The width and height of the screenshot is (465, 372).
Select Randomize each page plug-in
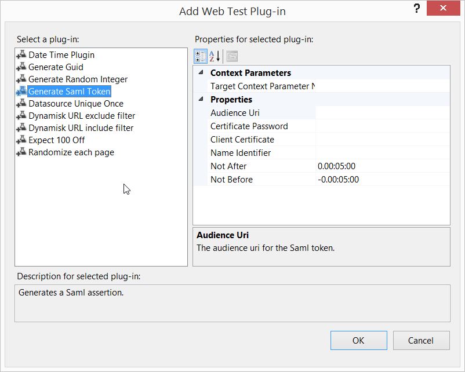point(71,152)
